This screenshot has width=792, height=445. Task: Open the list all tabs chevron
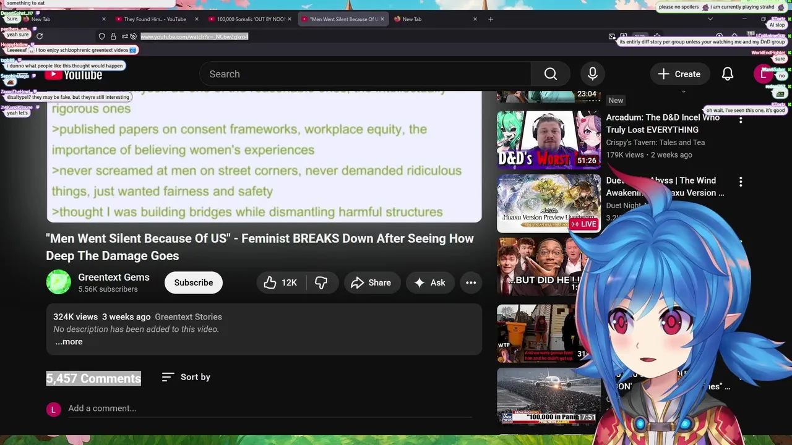710,19
